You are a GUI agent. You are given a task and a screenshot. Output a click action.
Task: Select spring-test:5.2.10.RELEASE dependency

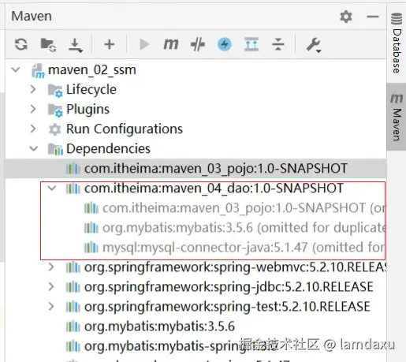pos(227,307)
